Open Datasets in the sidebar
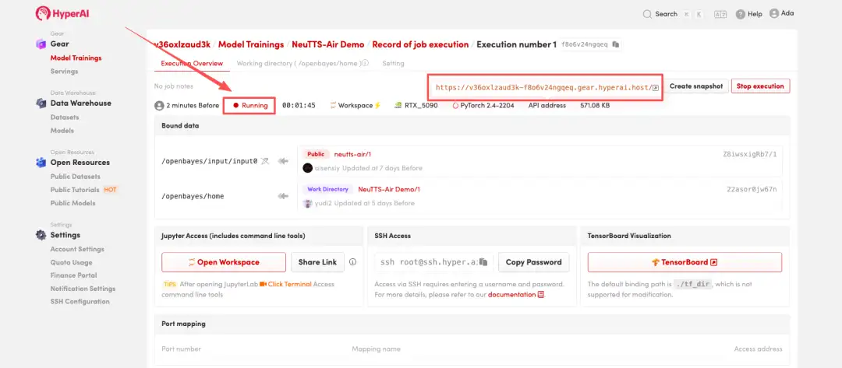 [65, 117]
